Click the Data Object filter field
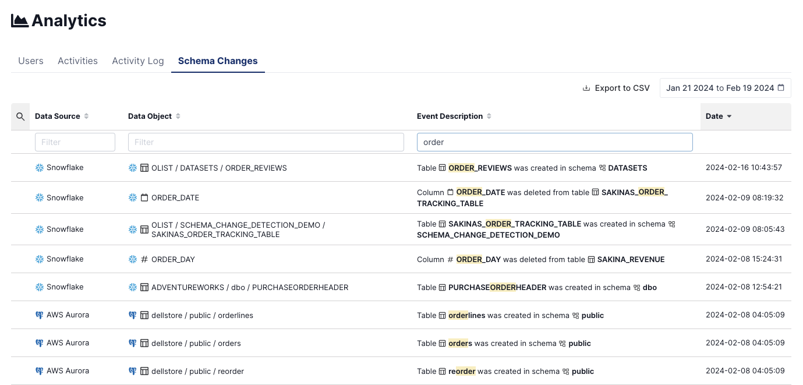The image size is (803, 385). [266, 142]
